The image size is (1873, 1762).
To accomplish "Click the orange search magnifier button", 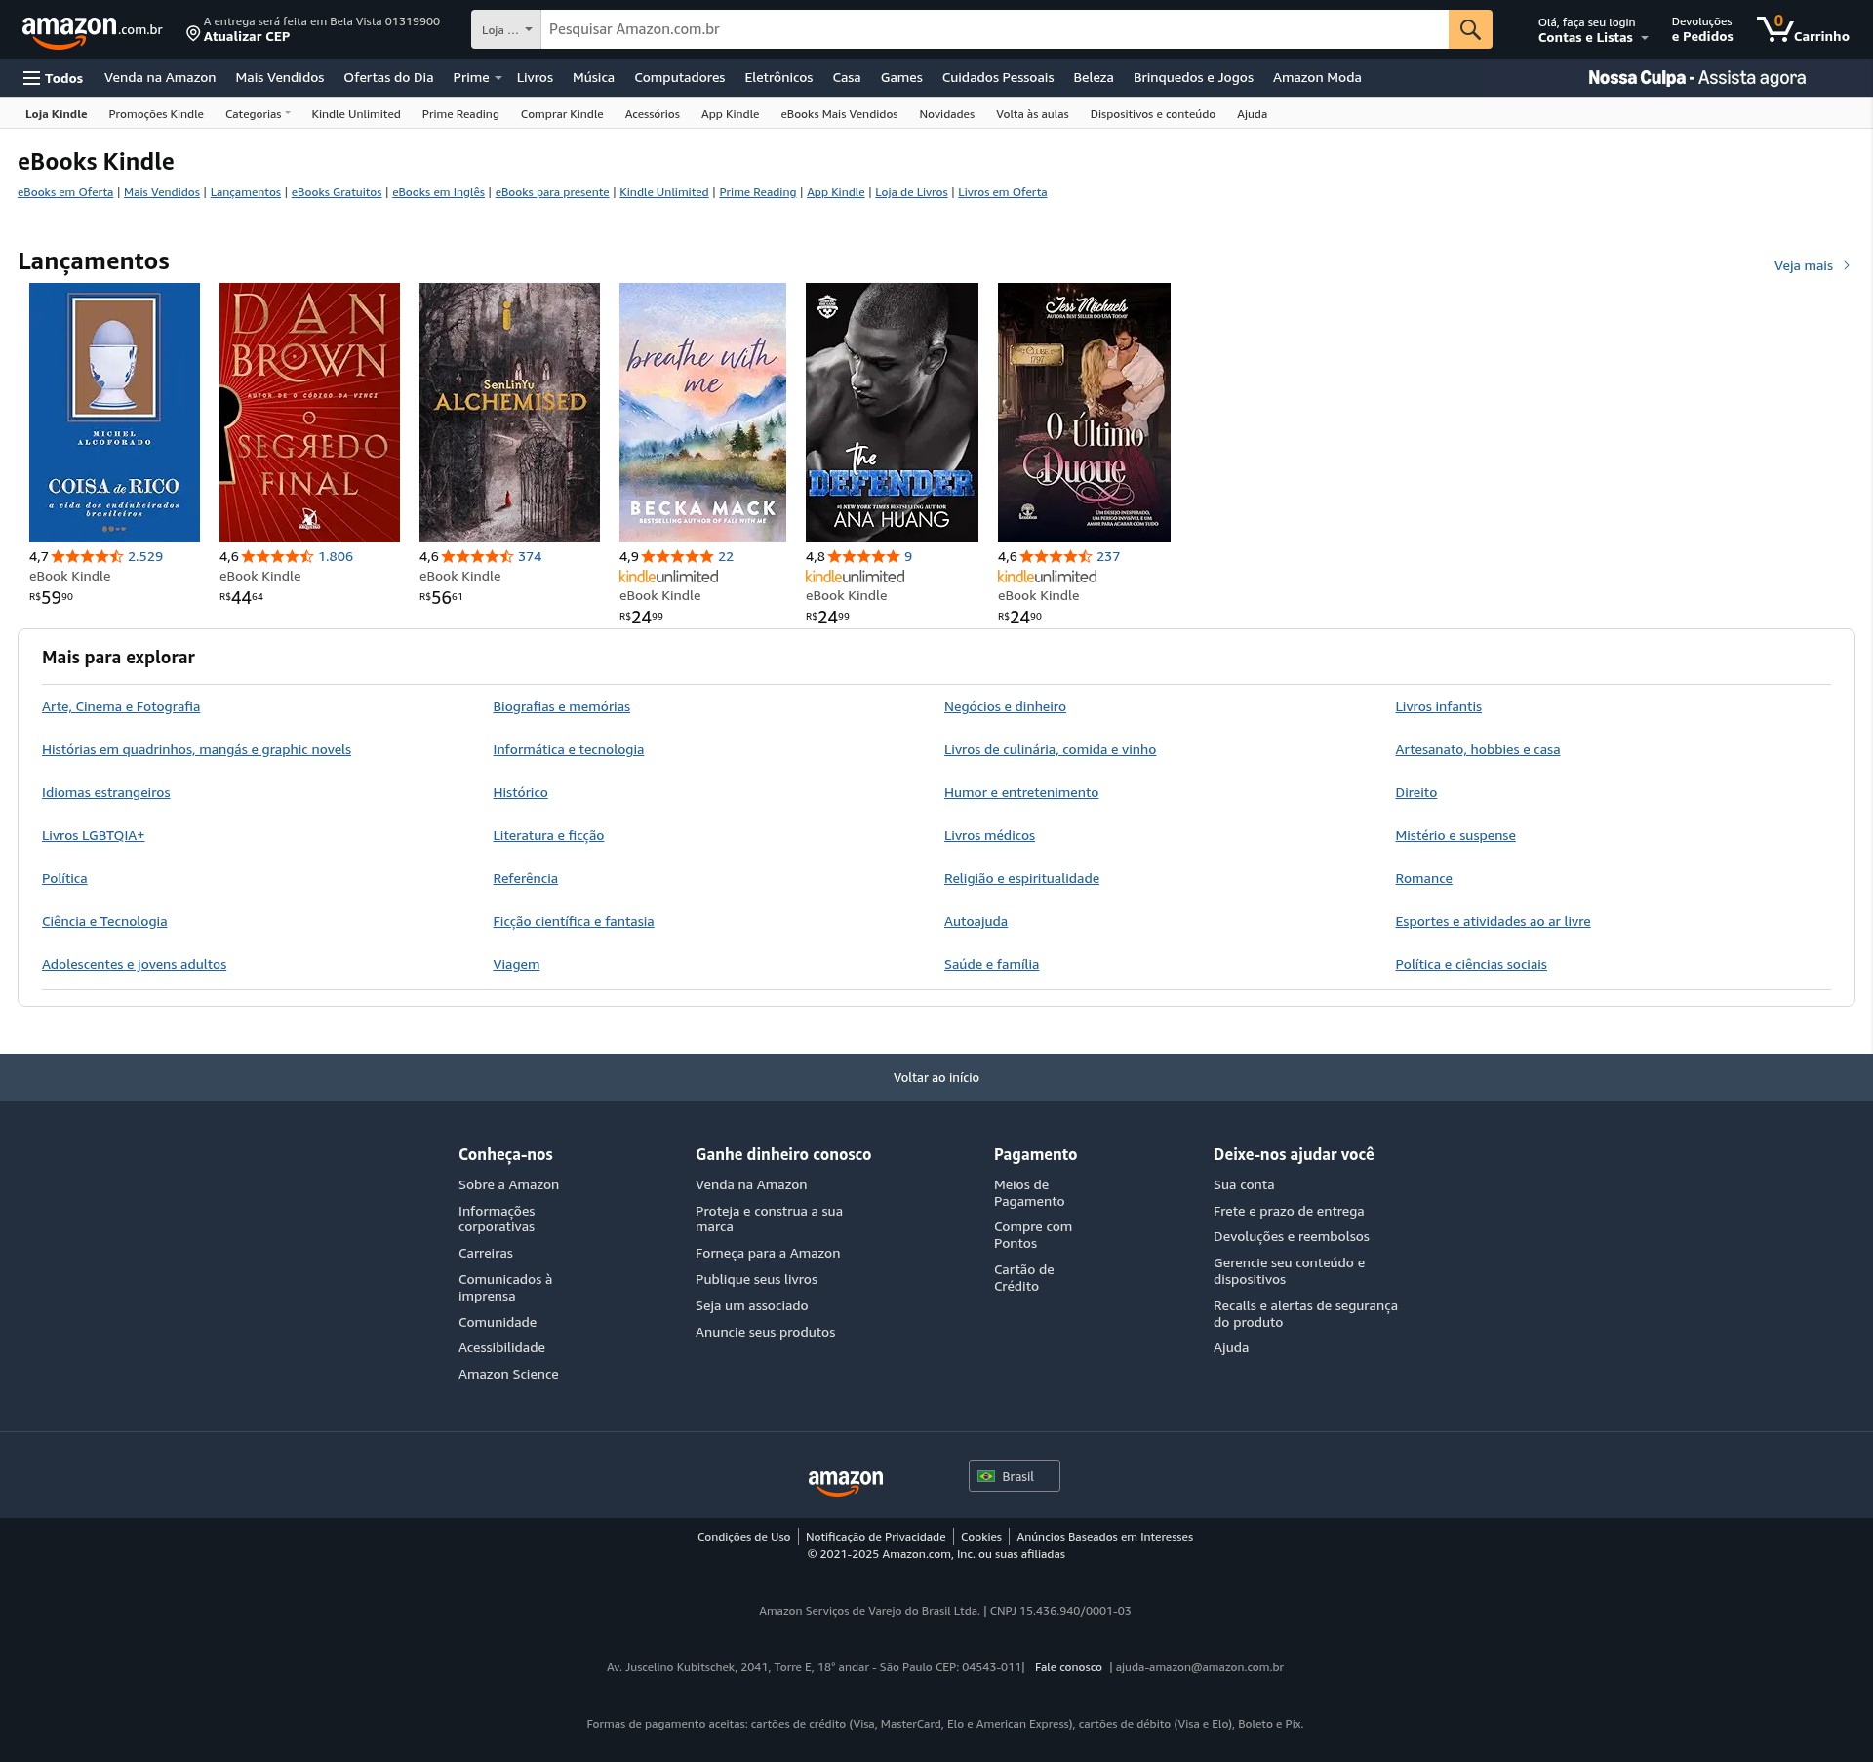I will tap(1469, 29).
